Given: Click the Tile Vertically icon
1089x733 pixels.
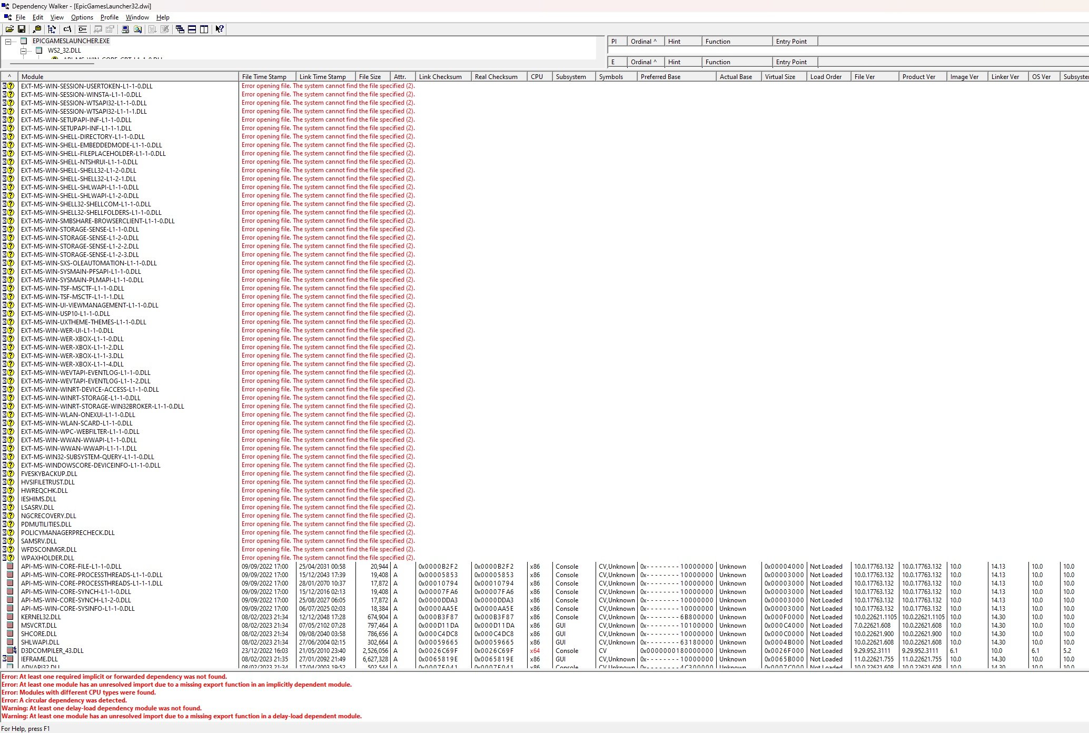Looking at the screenshot, I should point(204,29).
